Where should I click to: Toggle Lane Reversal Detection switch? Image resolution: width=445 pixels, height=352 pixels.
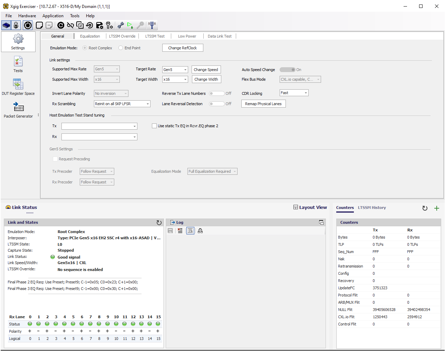(x=216, y=104)
